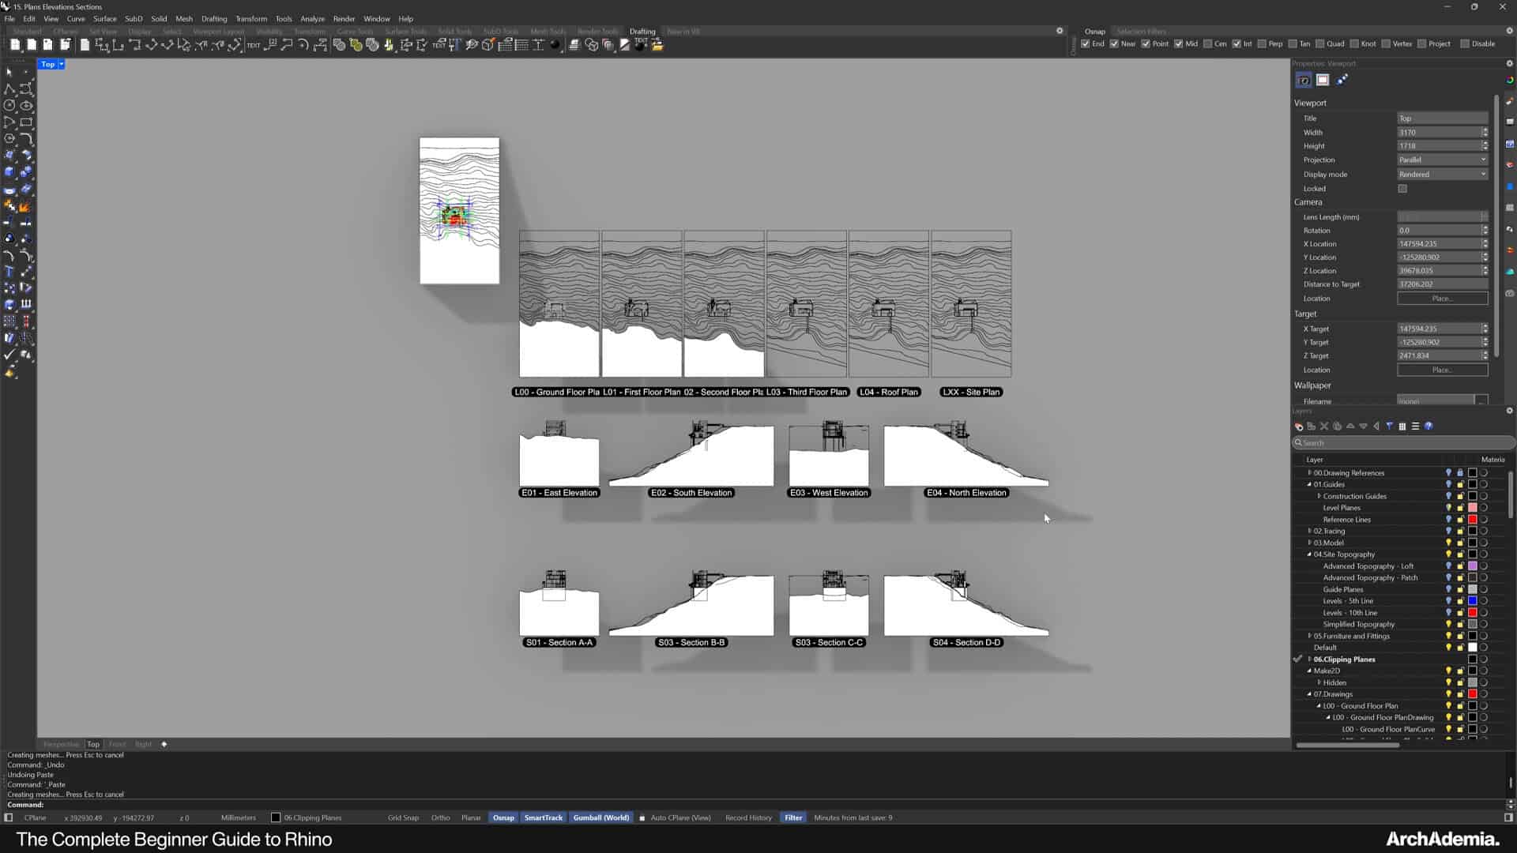Move layer down arrow icon
Viewport: 1517px width, 853px height.
[x=1363, y=426]
